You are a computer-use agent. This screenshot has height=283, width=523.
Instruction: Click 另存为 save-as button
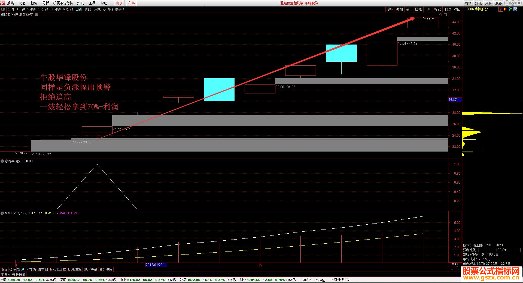[31, 269]
